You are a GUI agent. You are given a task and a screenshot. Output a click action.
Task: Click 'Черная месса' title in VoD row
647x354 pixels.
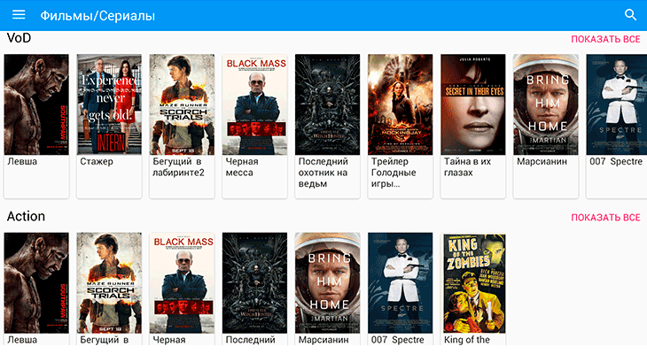tap(242, 167)
